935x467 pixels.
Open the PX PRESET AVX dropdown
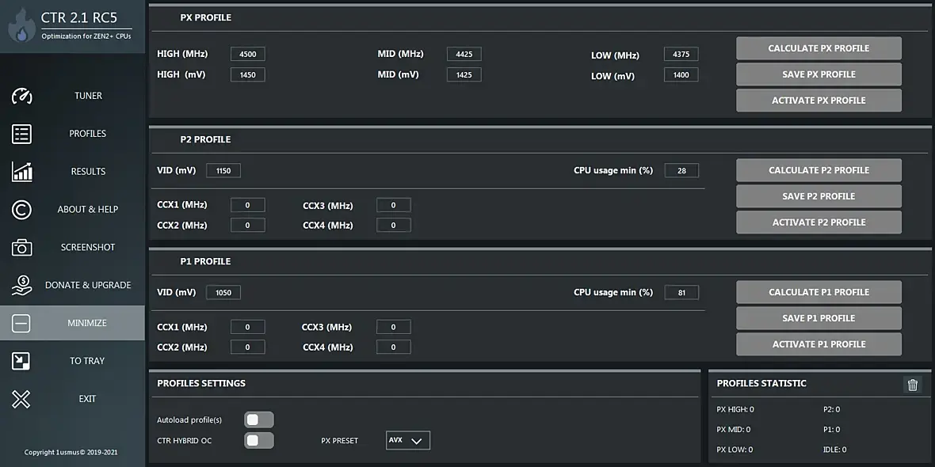(x=408, y=440)
